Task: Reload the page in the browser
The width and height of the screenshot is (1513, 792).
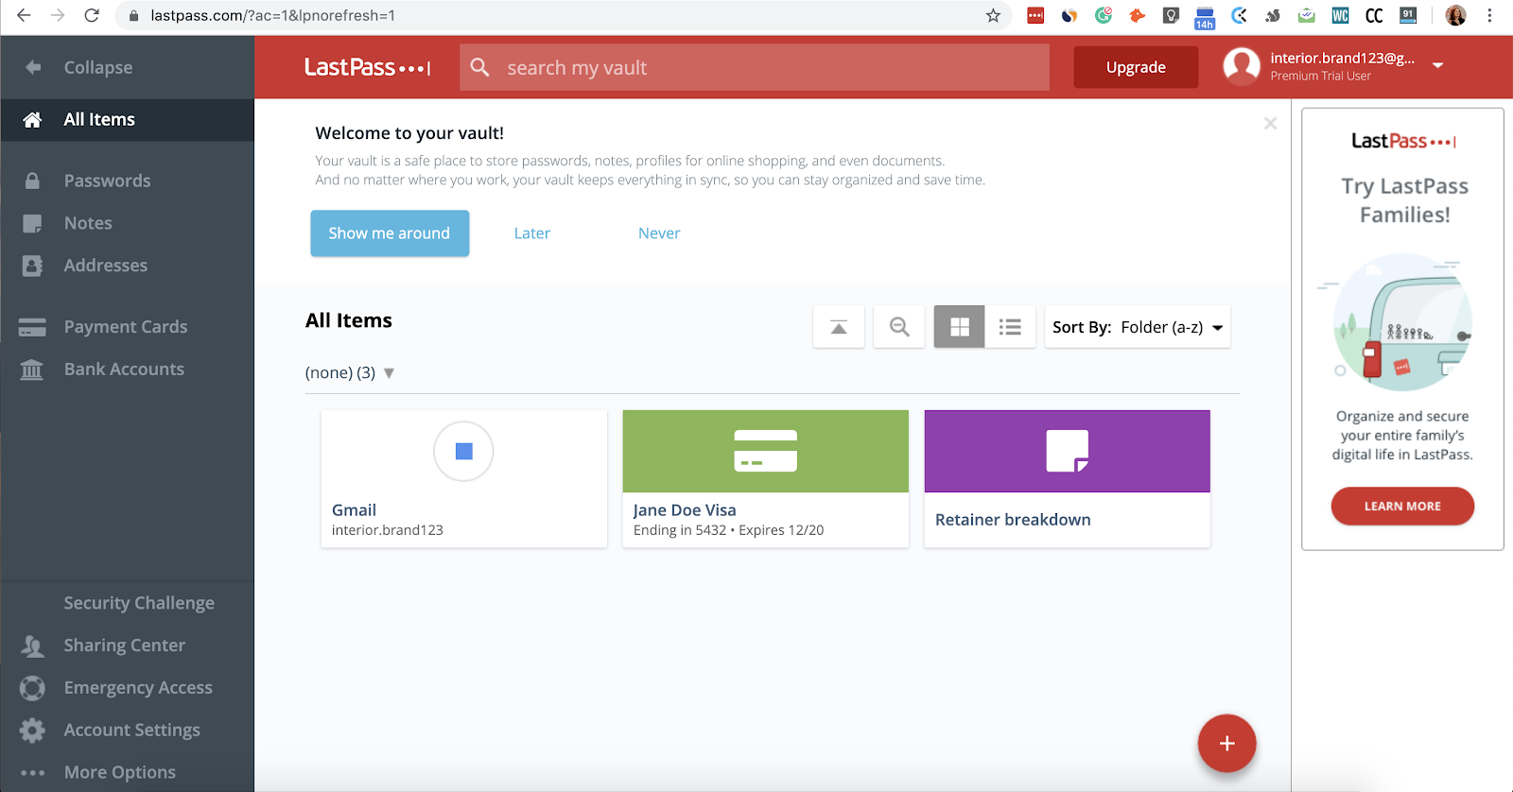Action: tap(92, 15)
